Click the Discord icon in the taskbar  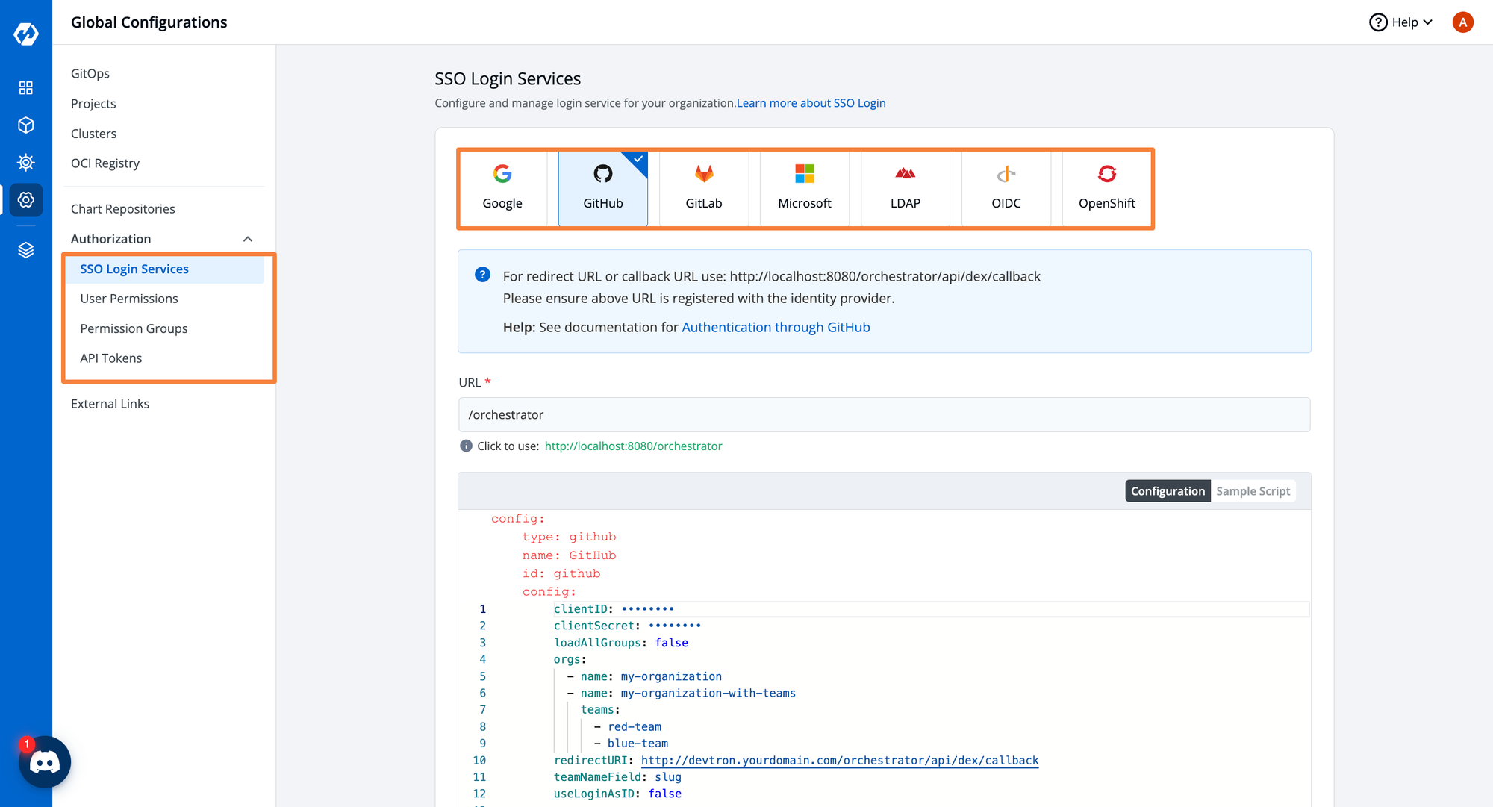pos(44,763)
